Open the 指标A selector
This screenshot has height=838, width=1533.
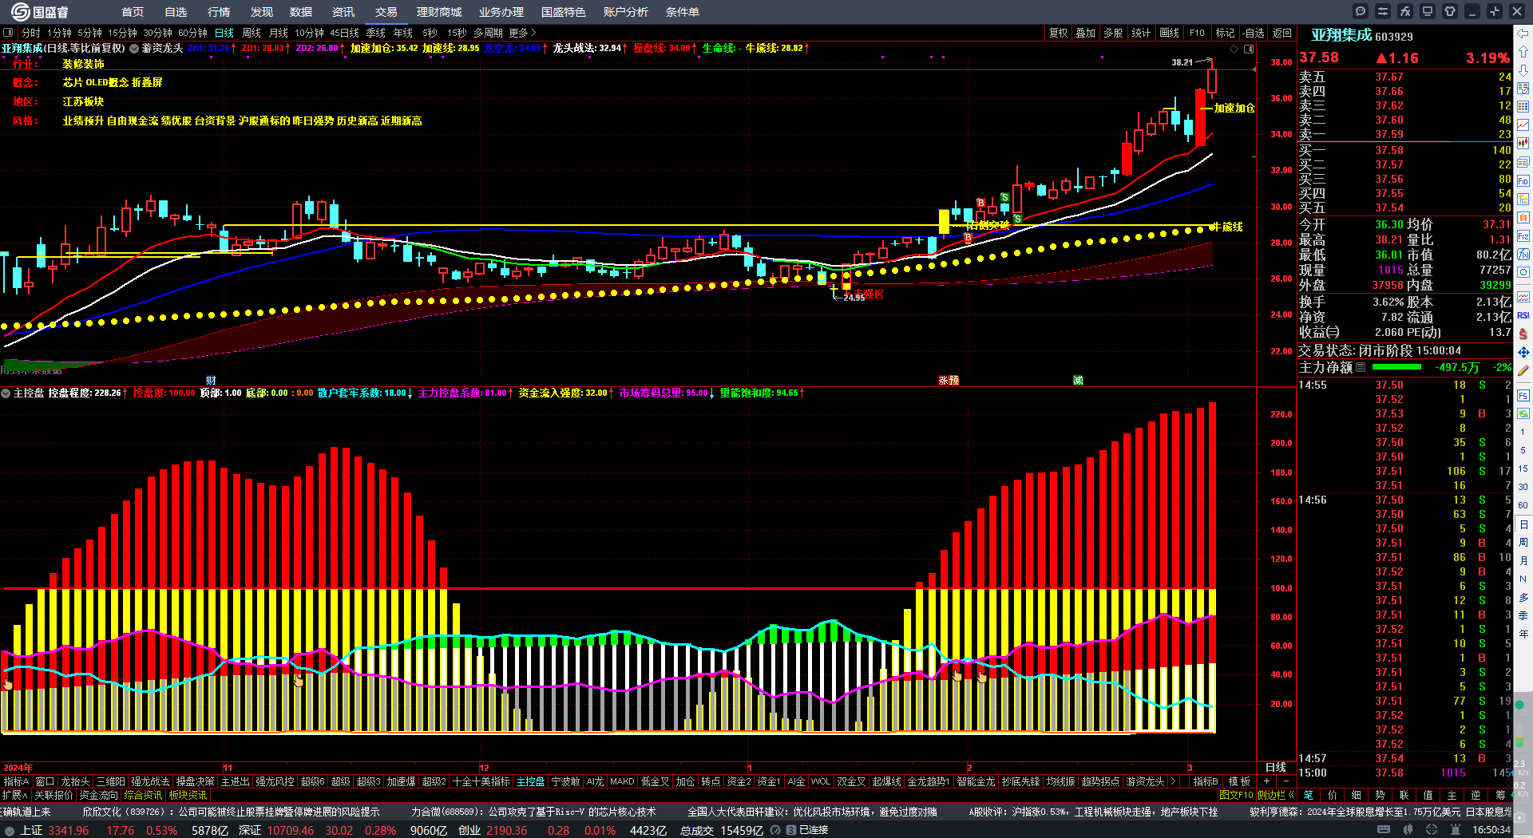[x=16, y=781]
